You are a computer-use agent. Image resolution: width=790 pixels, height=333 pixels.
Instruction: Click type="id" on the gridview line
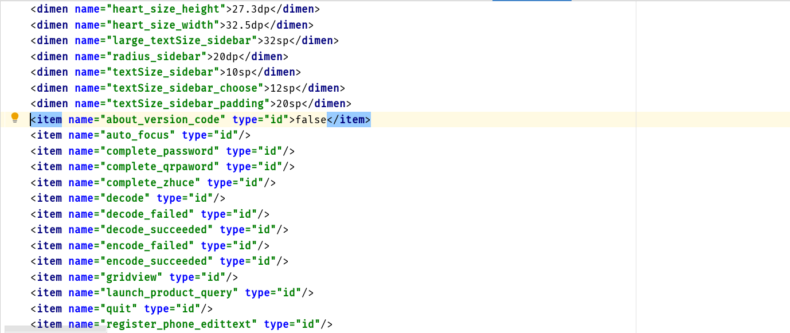[x=198, y=277]
